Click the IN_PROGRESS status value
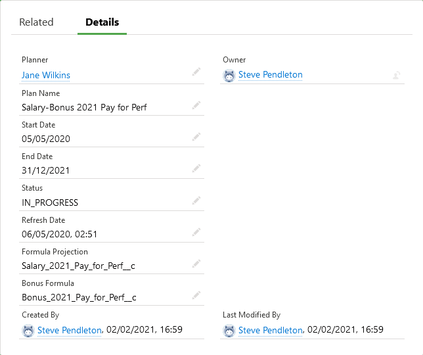This screenshot has width=423, height=355. (50, 202)
